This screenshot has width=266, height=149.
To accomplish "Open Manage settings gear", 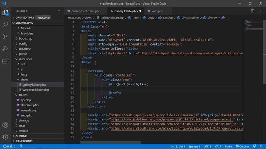I will pos(5,137).
